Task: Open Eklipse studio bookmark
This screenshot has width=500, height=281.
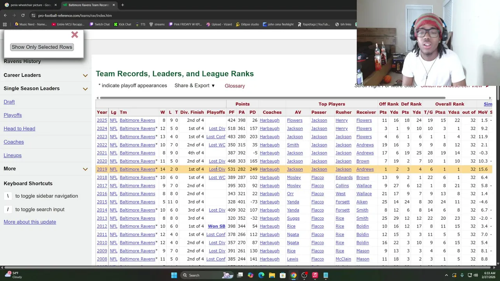Action: point(247,24)
